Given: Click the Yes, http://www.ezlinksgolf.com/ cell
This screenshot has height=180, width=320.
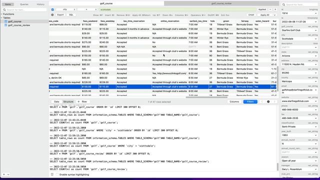Looking at the screenshot, I should tap(170, 73).
